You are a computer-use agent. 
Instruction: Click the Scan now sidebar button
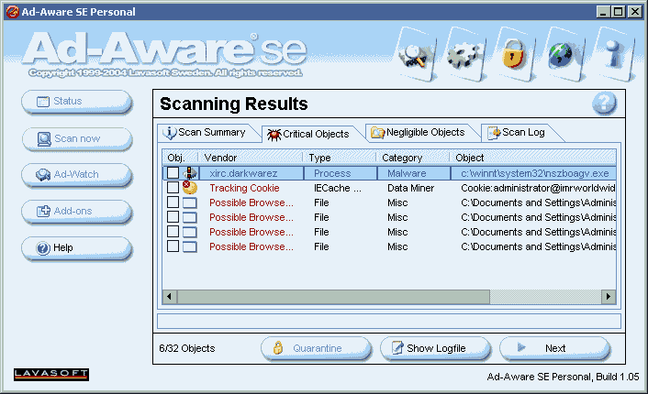click(76, 139)
